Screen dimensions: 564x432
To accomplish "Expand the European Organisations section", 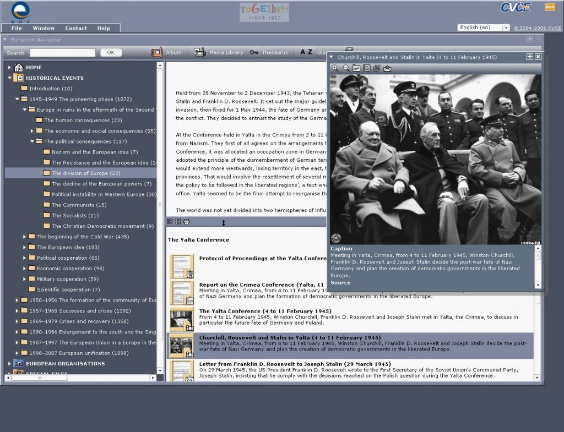I will point(10,364).
